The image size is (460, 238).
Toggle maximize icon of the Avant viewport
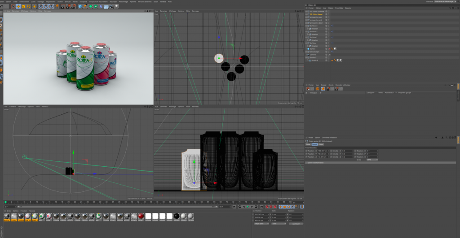(303, 107)
